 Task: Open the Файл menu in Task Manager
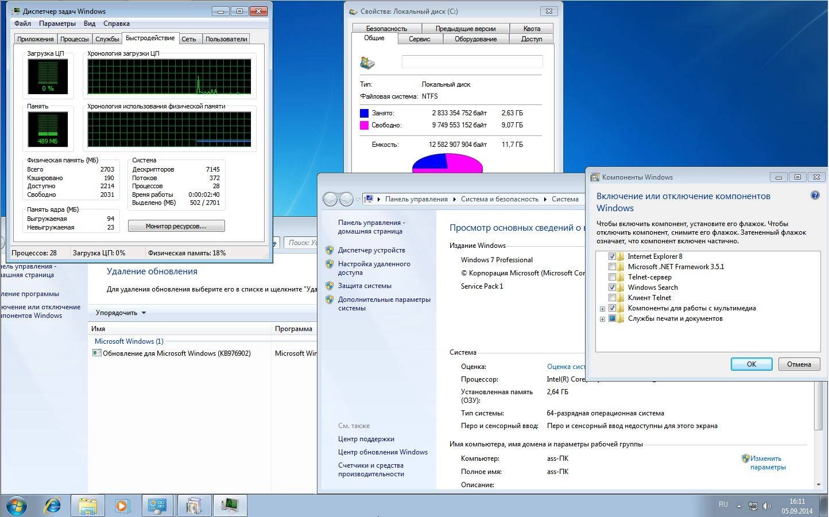(23, 24)
